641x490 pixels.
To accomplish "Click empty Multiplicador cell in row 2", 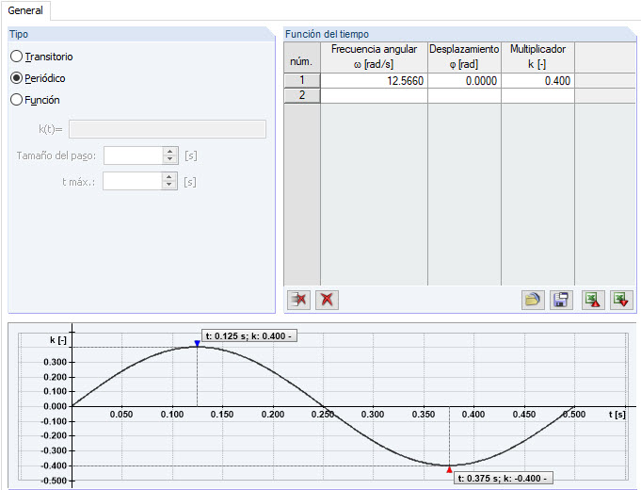I will (x=538, y=96).
